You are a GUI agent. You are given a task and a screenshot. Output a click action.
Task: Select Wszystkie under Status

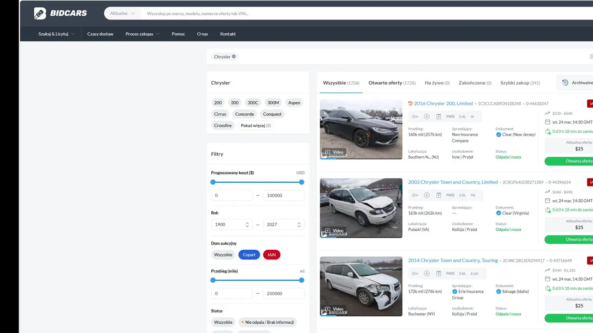click(223, 322)
